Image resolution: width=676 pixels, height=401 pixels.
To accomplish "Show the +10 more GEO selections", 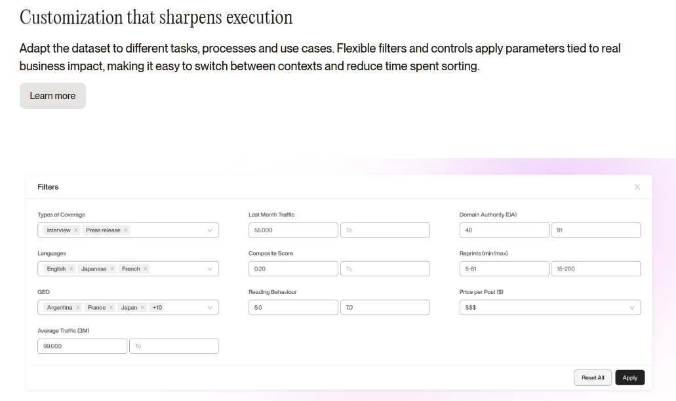I will coord(157,308).
